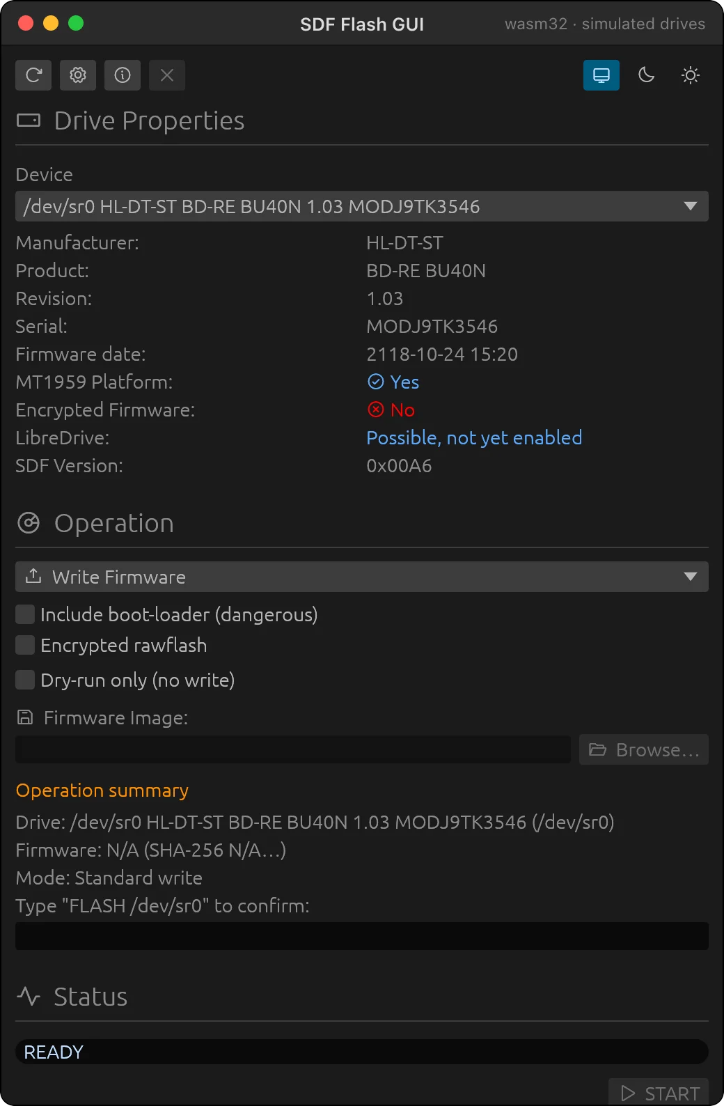Click the Revision value 1.03
This screenshot has height=1106, width=724.
[x=385, y=298]
